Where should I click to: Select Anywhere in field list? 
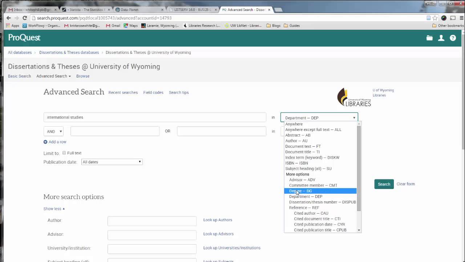pyautogui.click(x=320, y=124)
